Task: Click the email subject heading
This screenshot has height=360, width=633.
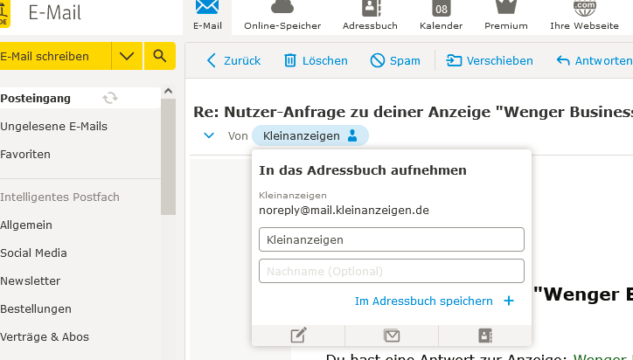Action: [413, 112]
